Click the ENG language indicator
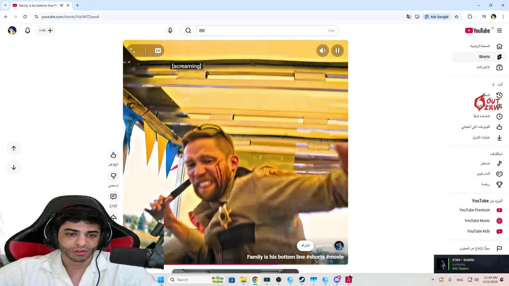509x286 pixels. [x=460, y=280]
